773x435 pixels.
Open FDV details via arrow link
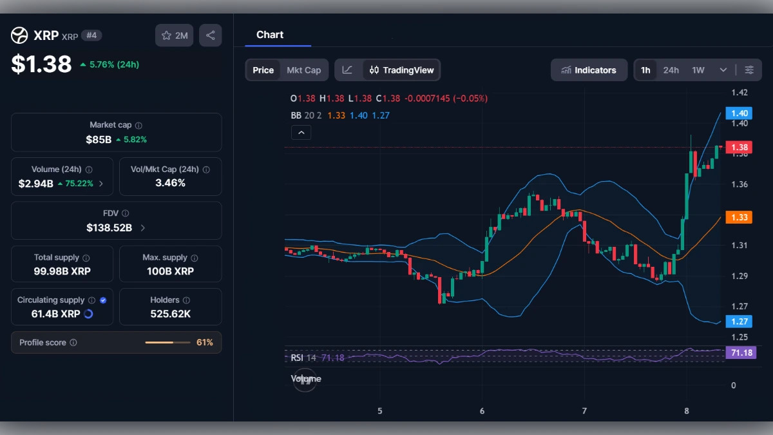click(x=142, y=227)
